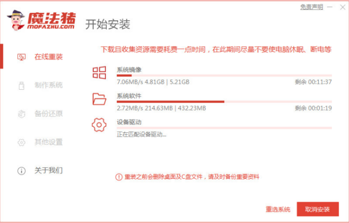Screen dimensions: 349x223
Task: Click the Windows logo beside 系统镜像
Action: pos(99,73)
